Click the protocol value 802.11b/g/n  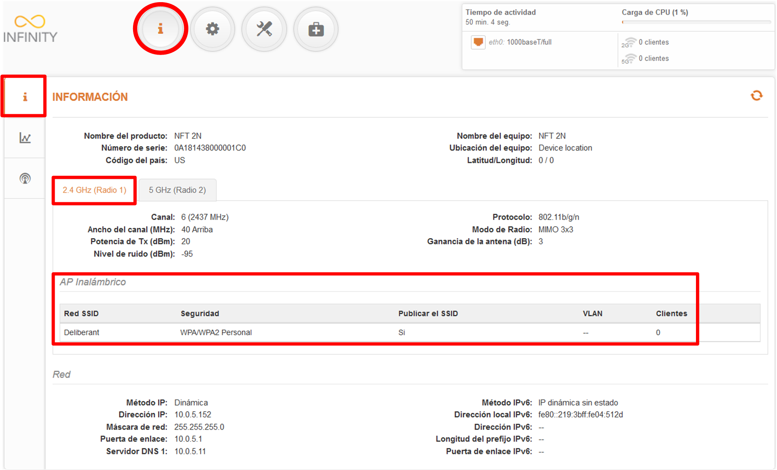[x=559, y=217]
